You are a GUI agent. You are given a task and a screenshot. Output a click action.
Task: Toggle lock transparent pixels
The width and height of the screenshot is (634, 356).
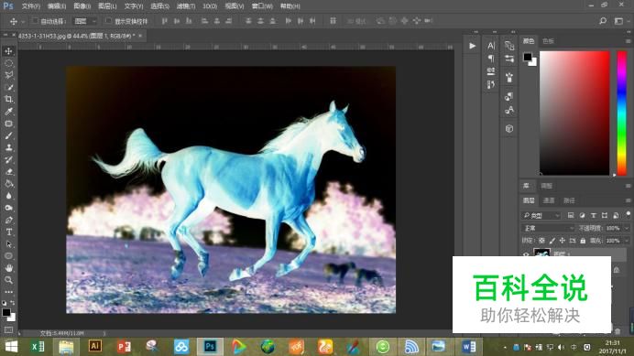541,241
